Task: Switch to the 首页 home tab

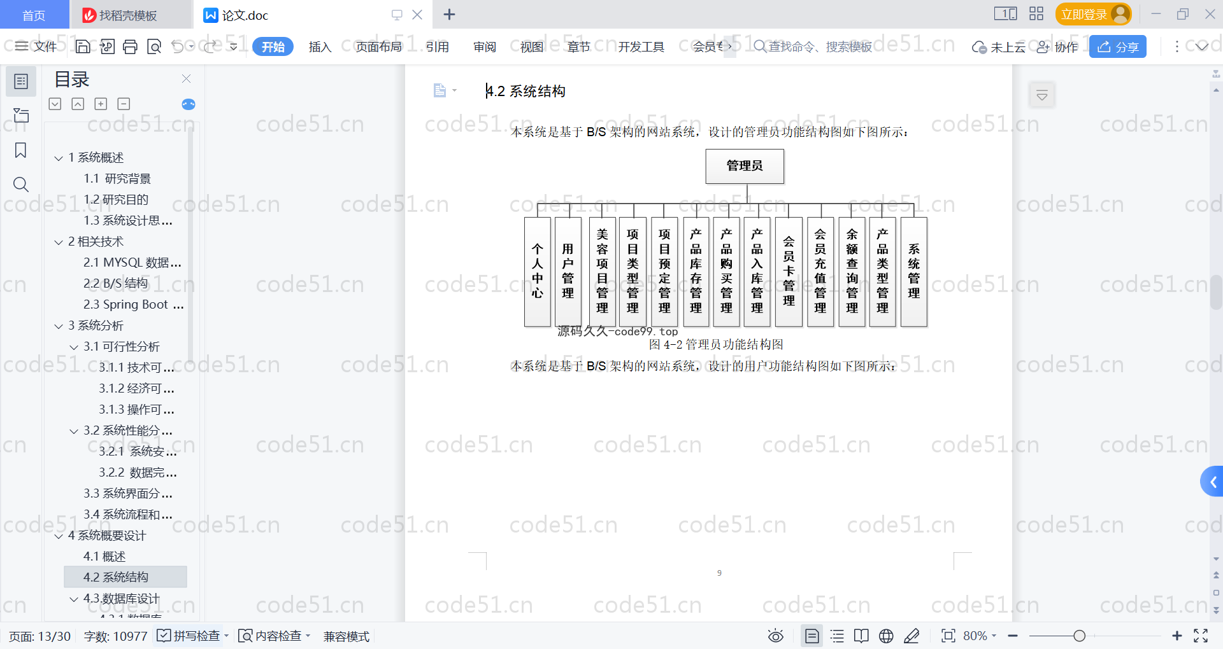Action: [x=34, y=15]
